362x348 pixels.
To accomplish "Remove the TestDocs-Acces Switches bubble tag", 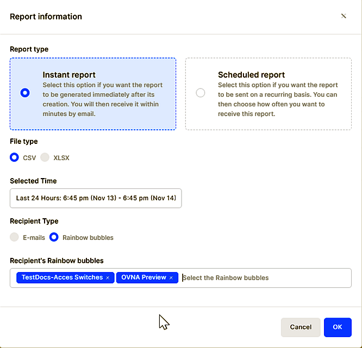I will click(108, 278).
